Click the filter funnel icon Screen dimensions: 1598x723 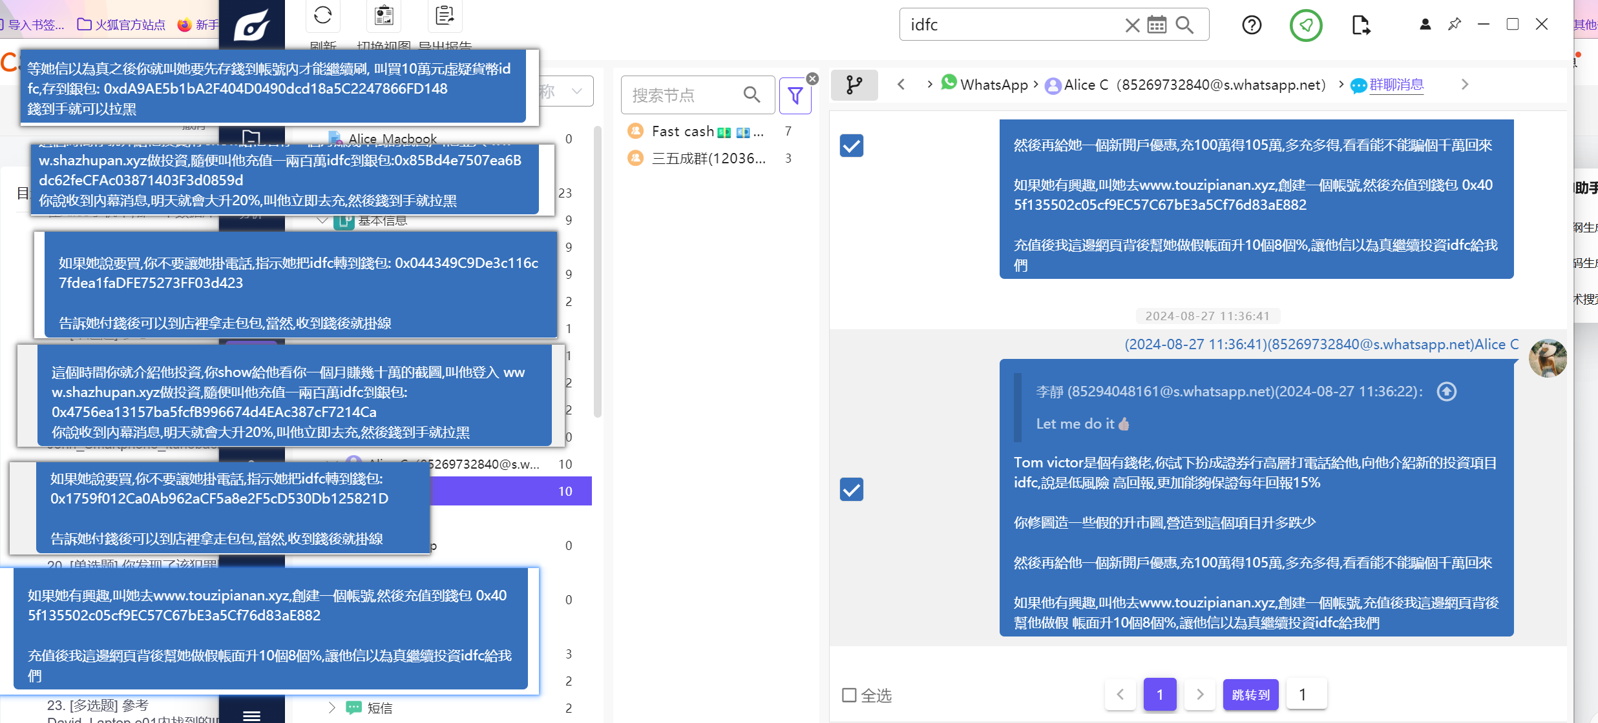click(x=795, y=96)
